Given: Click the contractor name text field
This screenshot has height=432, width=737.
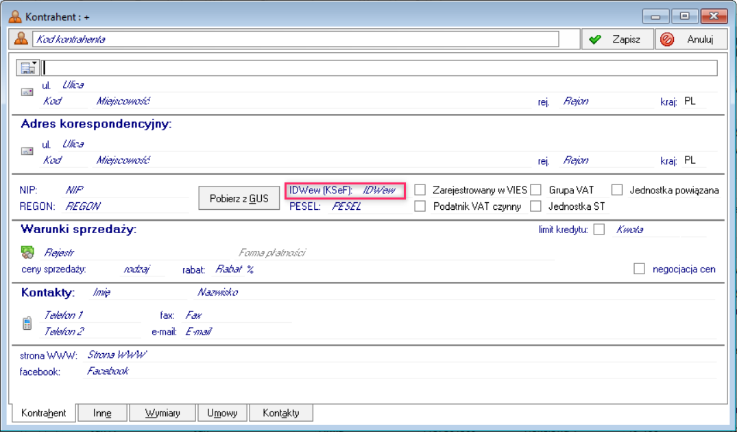Looking at the screenshot, I should (379, 68).
